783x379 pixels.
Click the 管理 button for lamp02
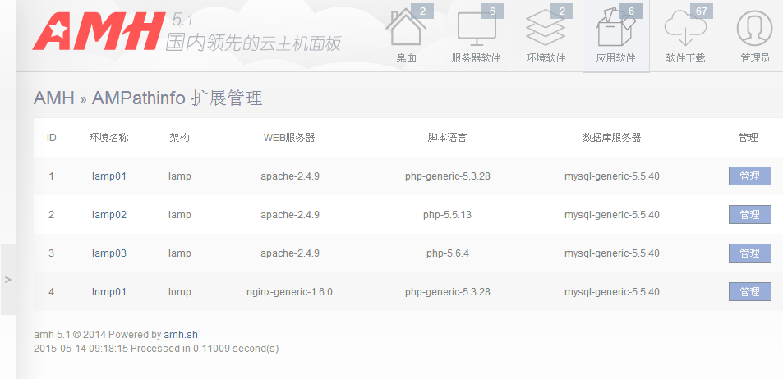click(749, 215)
